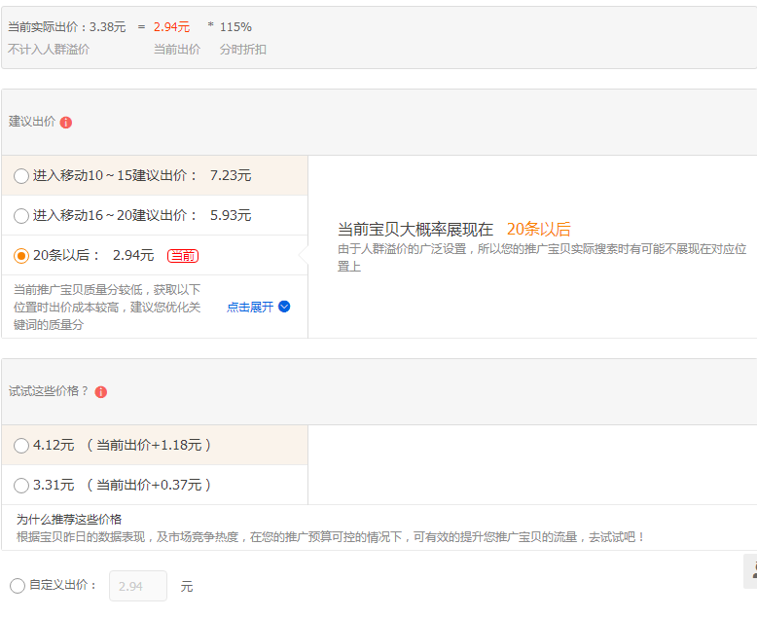
Task: Click the customer service avatar icon
Action: [x=750, y=571]
